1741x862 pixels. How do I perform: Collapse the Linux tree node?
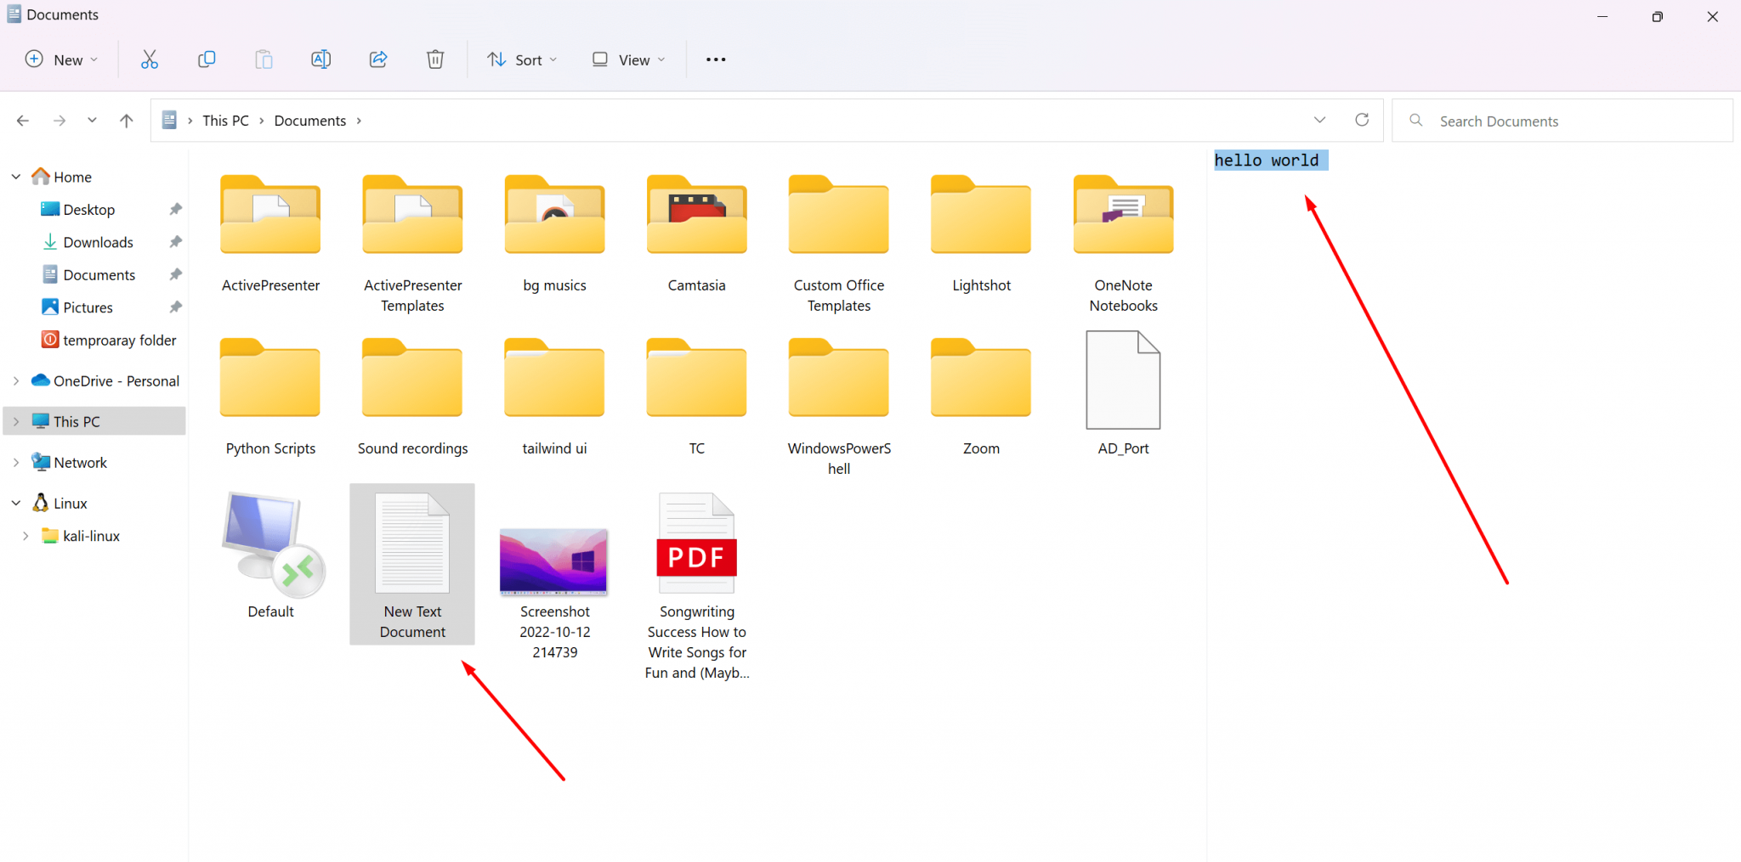(16, 504)
